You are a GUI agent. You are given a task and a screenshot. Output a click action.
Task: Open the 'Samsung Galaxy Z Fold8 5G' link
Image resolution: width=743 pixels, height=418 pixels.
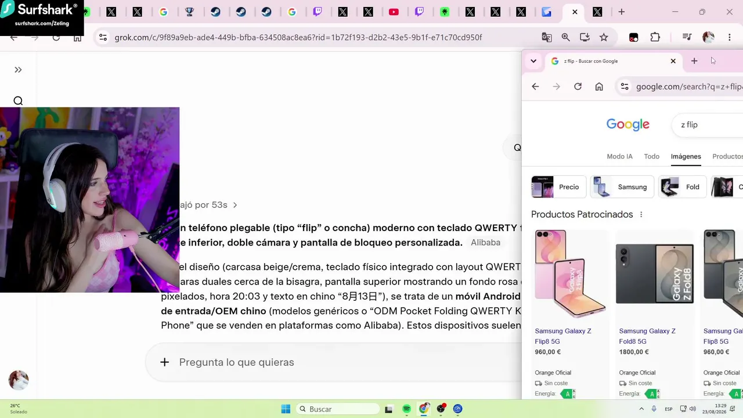647,336
